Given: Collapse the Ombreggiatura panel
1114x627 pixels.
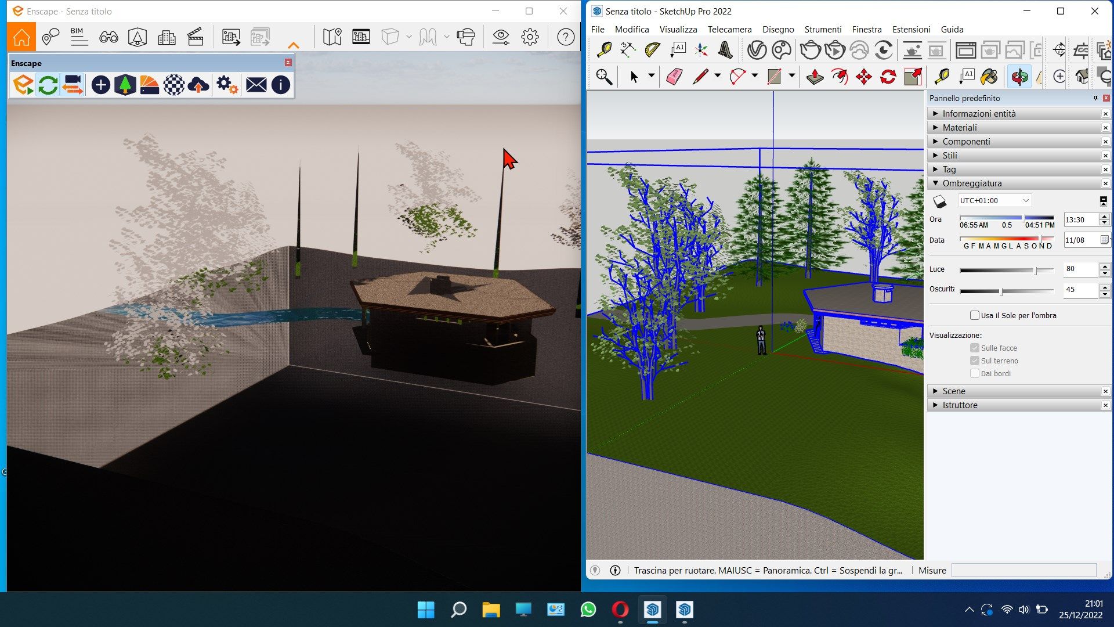Looking at the screenshot, I should (972, 183).
